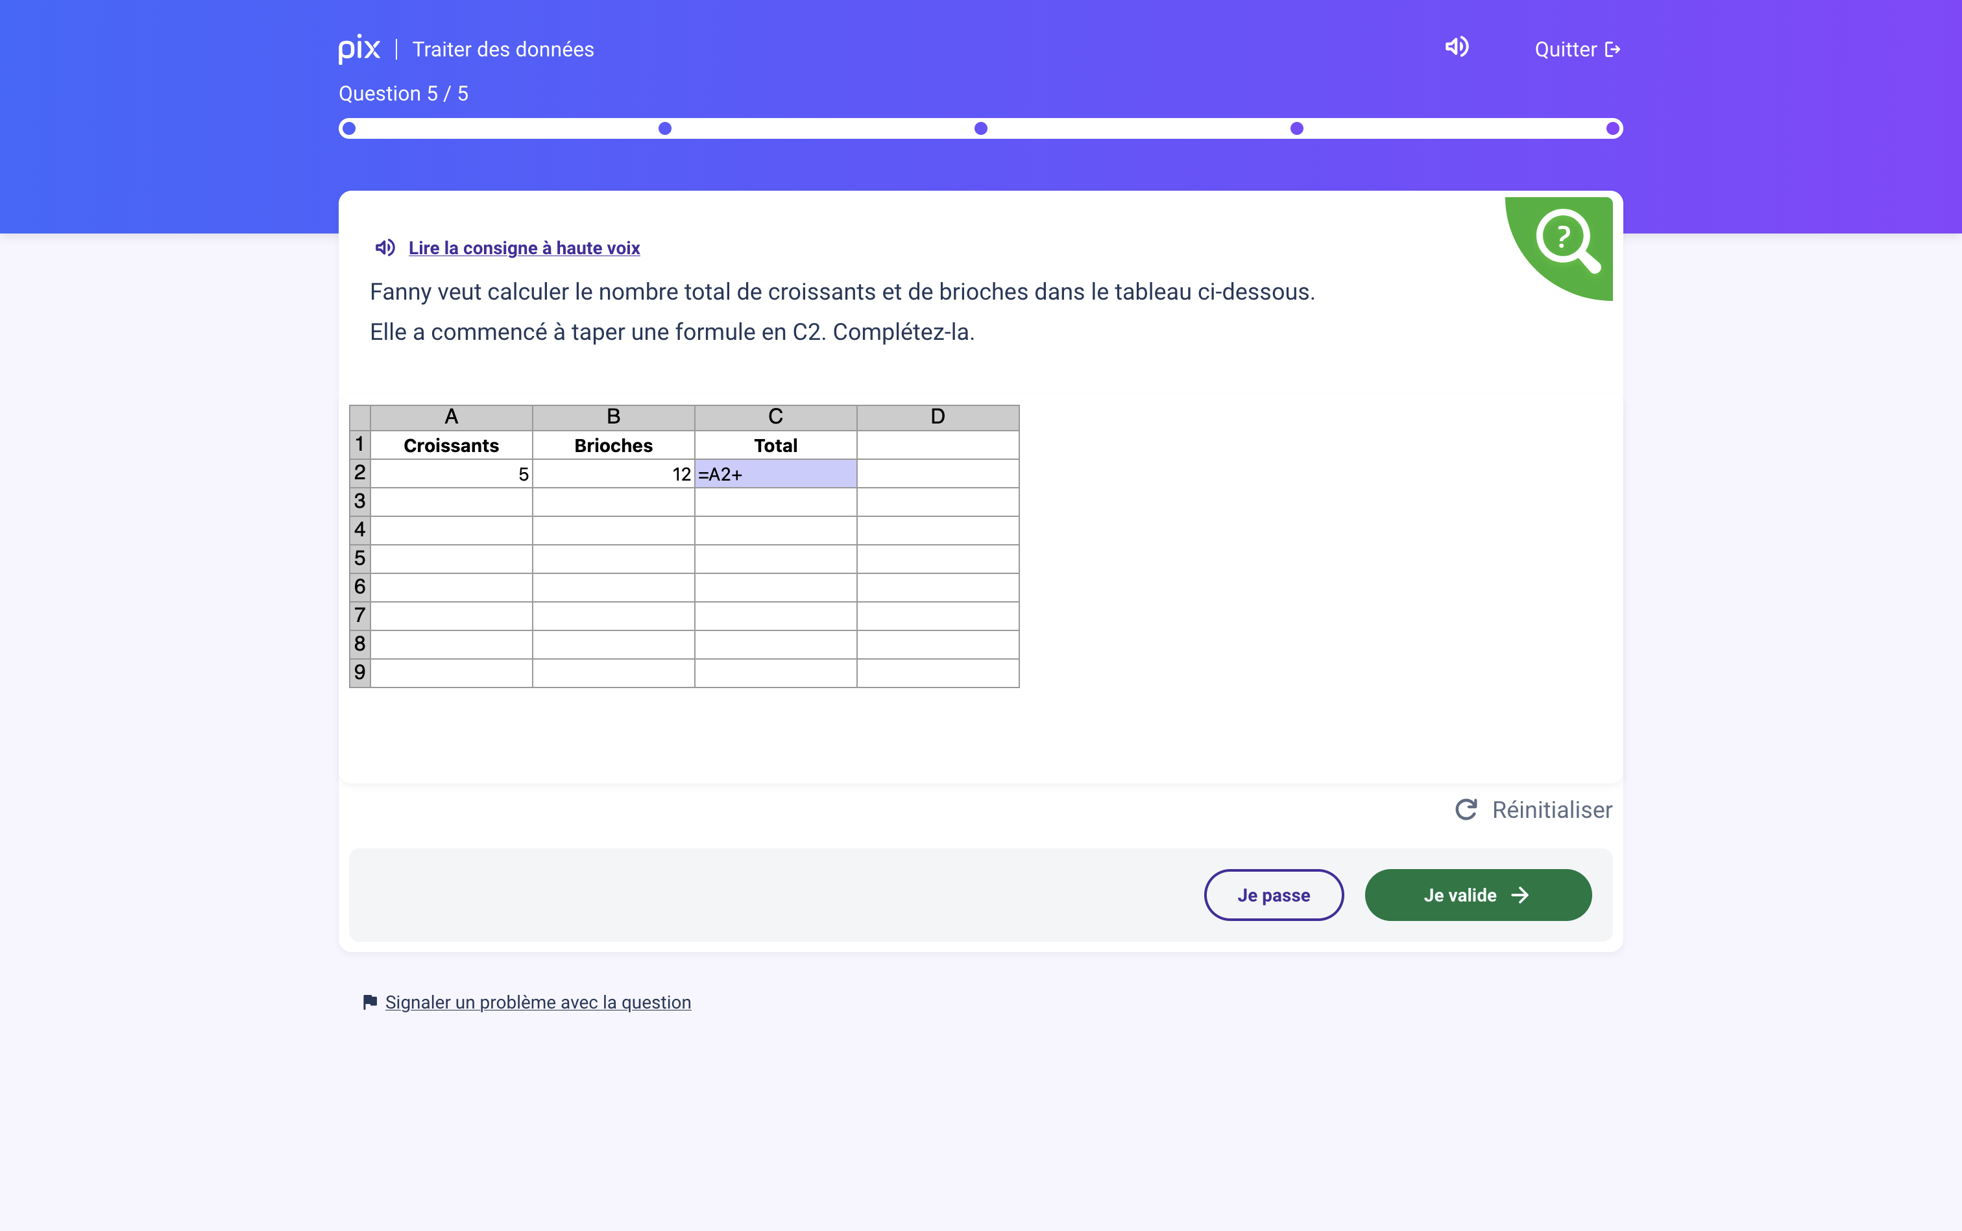Switch away via the Quitter menu entry

pos(1567,49)
